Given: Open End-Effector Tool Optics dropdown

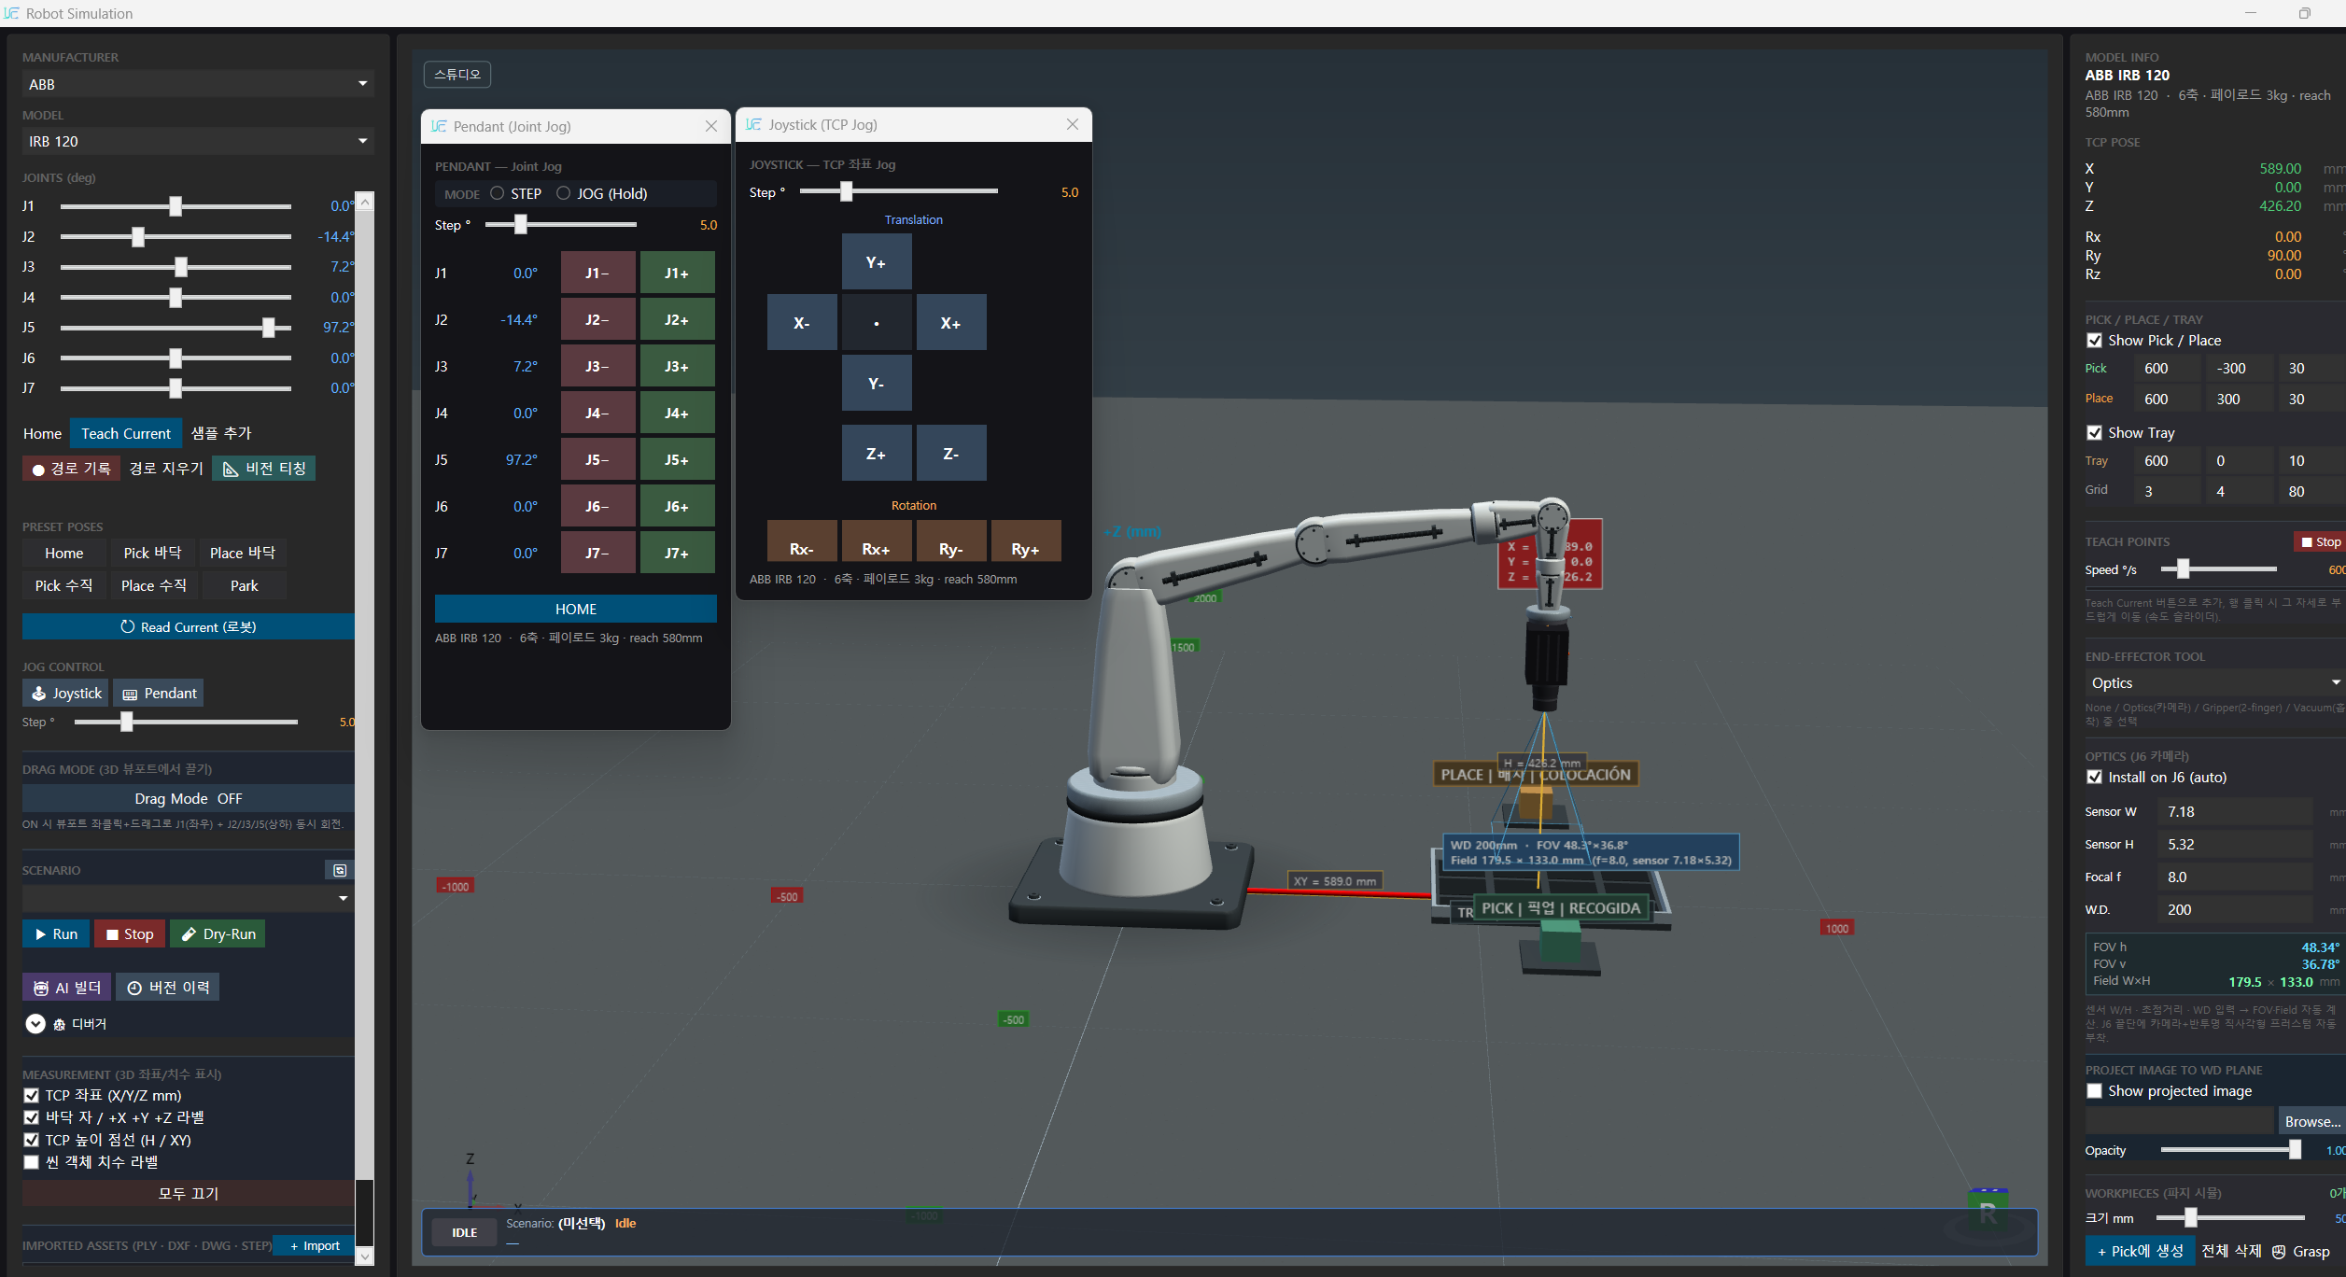Looking at the screenshot, I should (2214, 683).
